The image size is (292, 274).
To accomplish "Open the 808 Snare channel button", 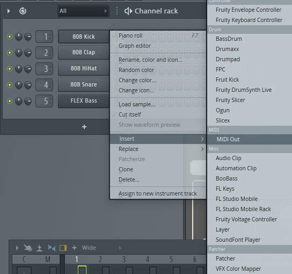I will (84, 85).
